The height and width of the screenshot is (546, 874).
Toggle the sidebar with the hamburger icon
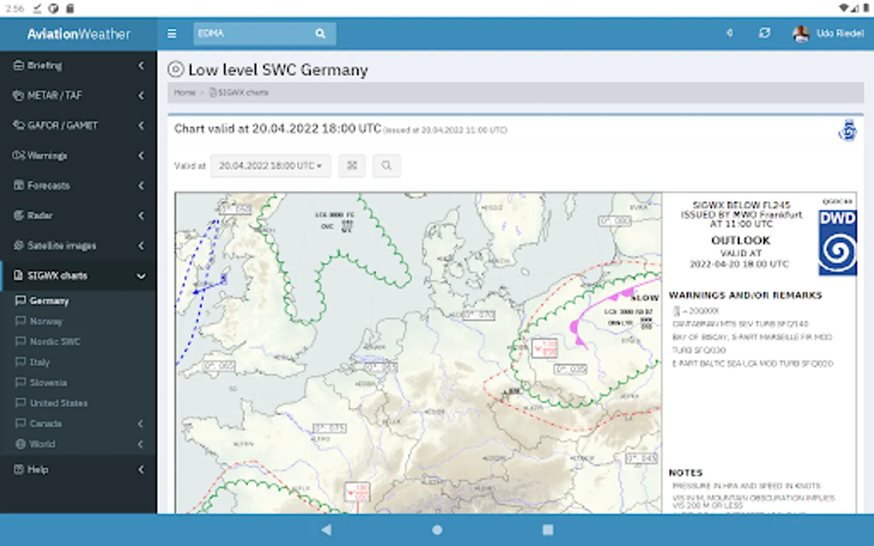tap(172, 34)
